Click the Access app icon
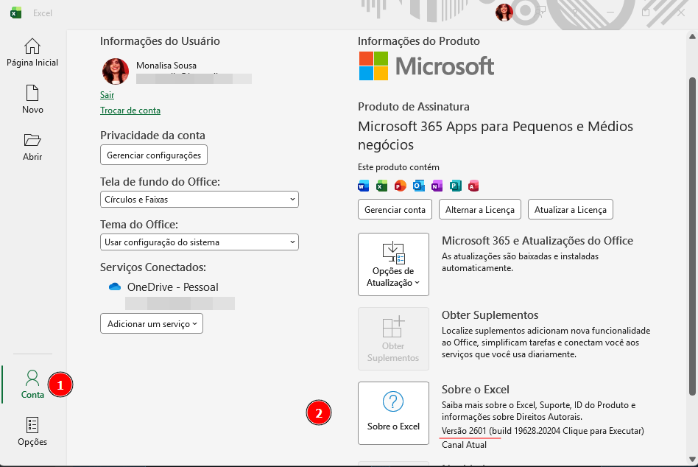The width and height of the screenshot is (698, 467). tap(473, 186)
